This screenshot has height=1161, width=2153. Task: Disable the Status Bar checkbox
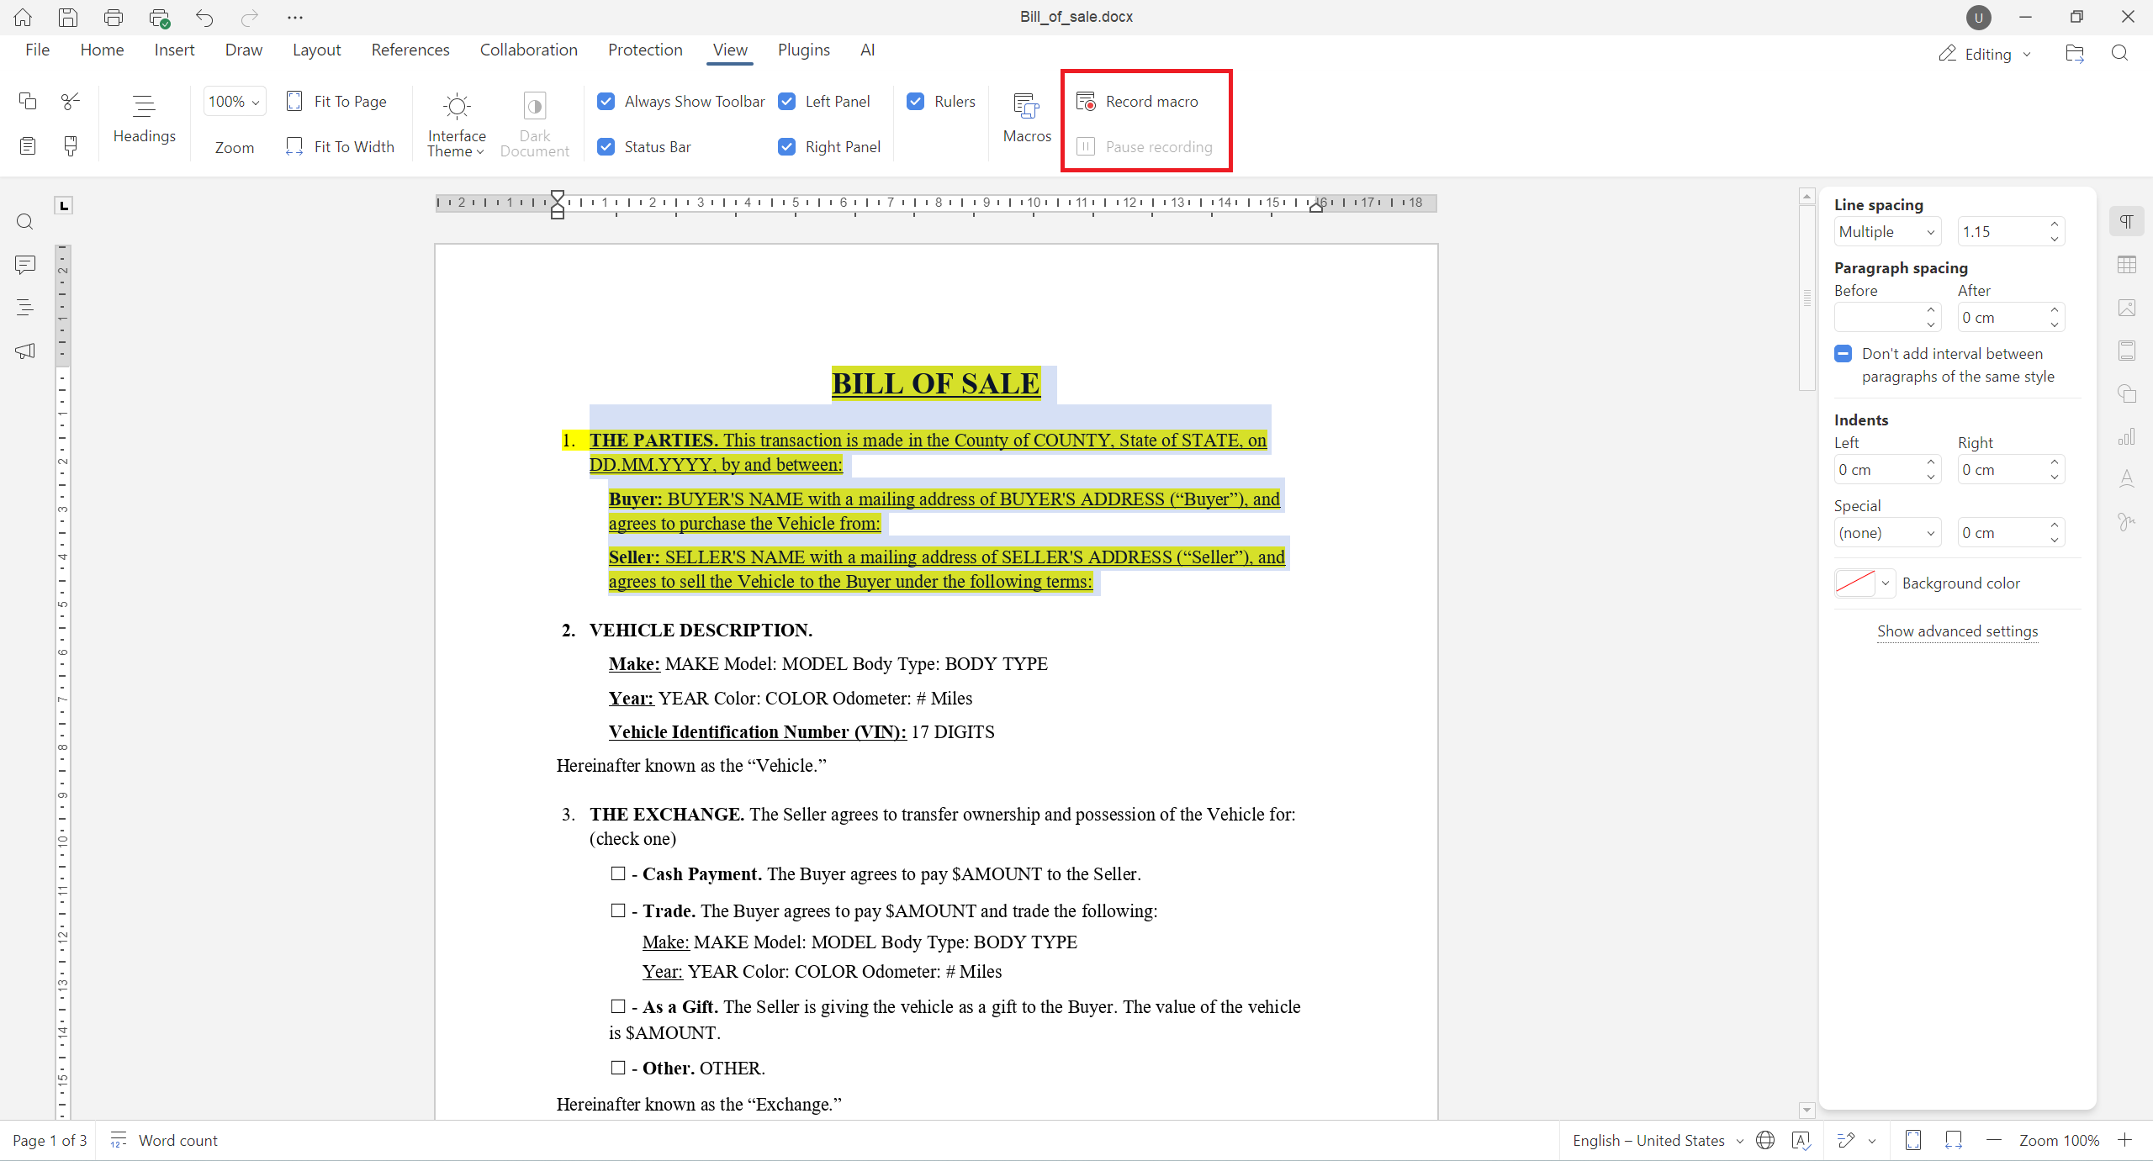coord(606,146)
